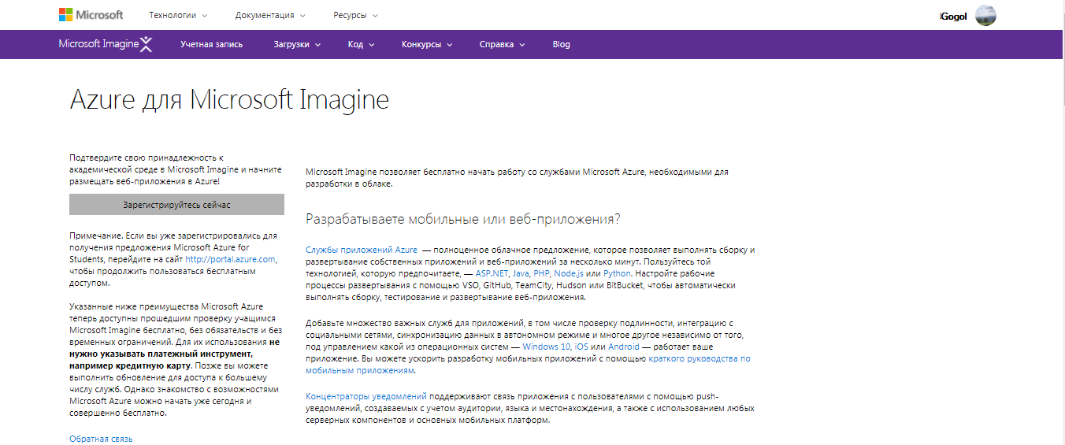Follow the Python link
Viewport: 1065px width, 445px height.
tap(617, 273)
